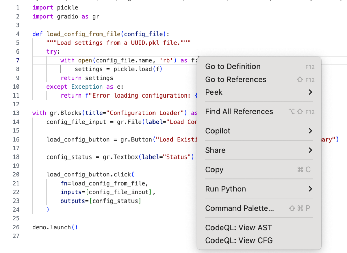Select "Copy" in the context menu

coord(214,169)
